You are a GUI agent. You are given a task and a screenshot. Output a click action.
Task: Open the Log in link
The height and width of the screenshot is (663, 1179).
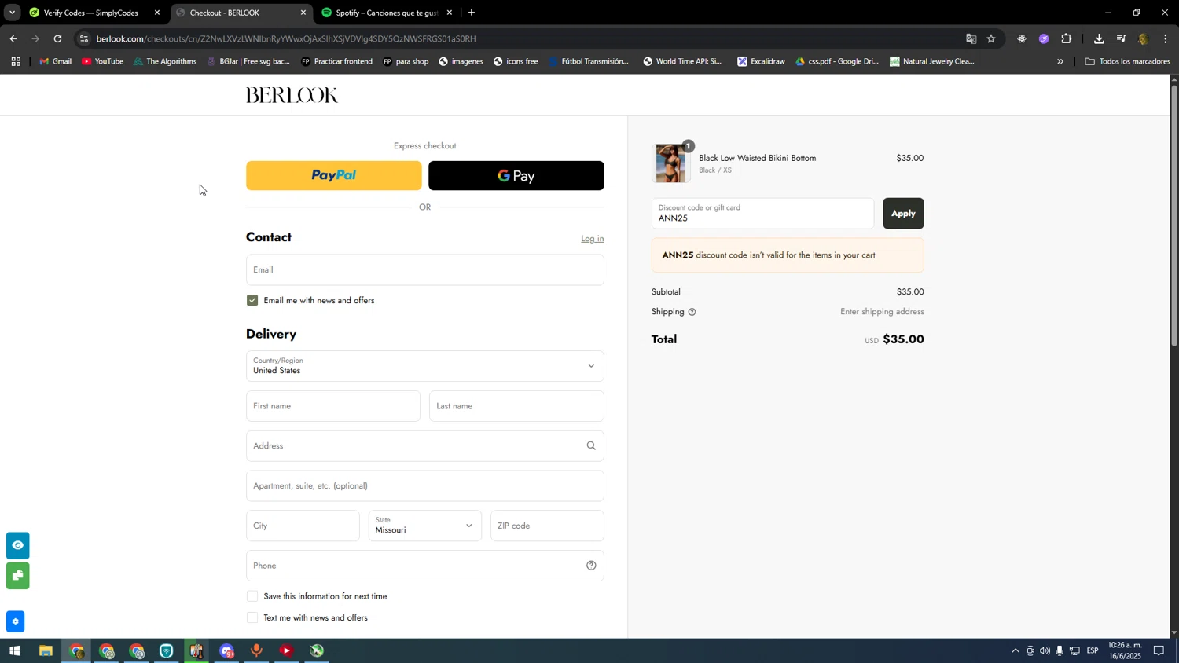(x=593, y=239)
